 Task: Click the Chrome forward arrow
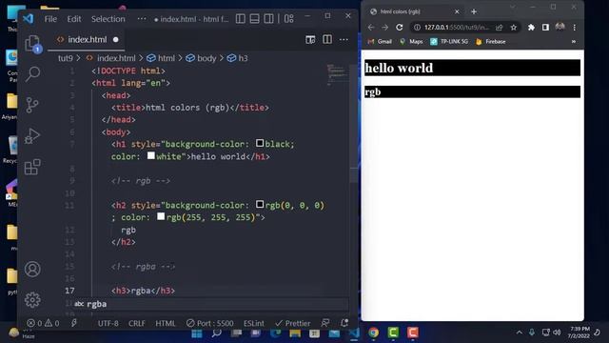384,28
